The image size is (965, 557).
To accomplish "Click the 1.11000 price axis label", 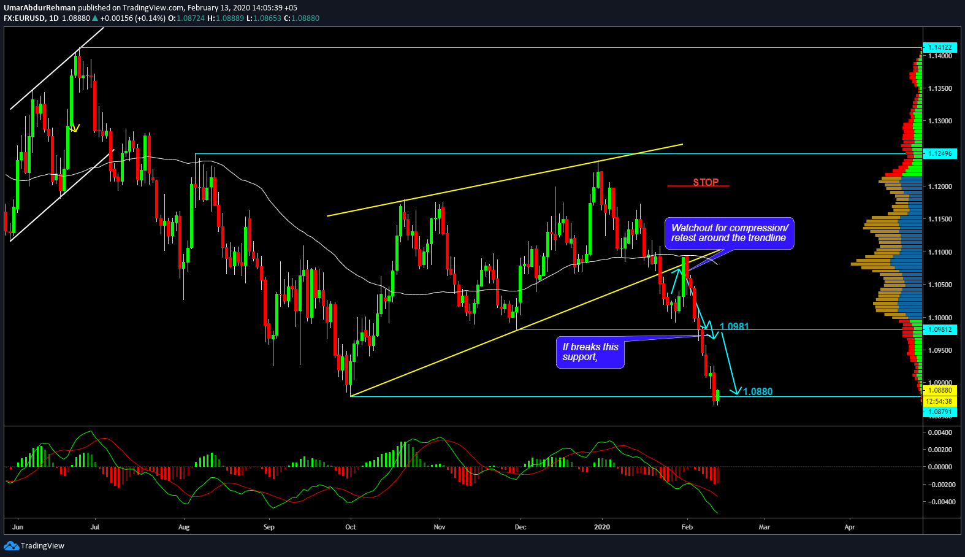I will [x=940, y=252].
